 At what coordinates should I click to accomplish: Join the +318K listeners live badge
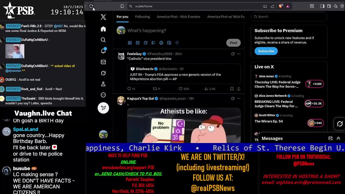pyautogui.click(x=314, y=84)
